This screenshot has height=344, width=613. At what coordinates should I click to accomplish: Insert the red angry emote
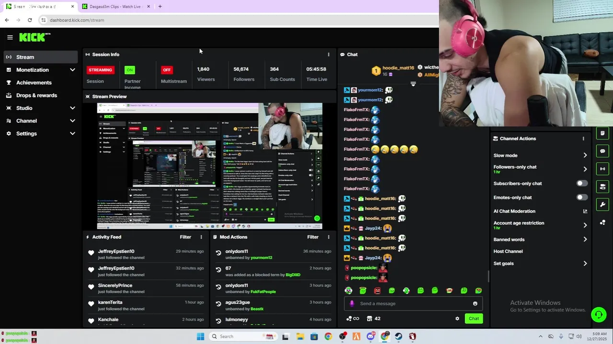click(x=377, y=290)
